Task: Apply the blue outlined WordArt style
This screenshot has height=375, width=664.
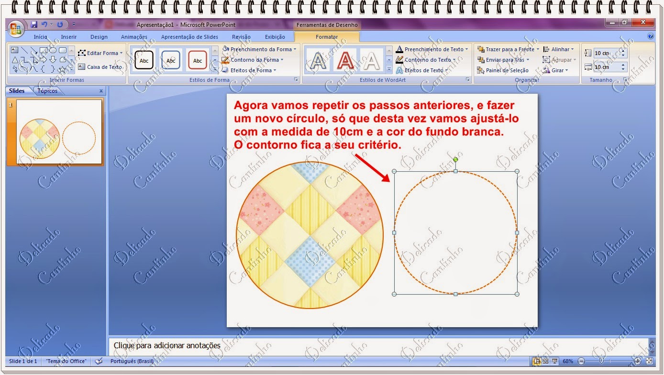Action: (x=318, y=60)
